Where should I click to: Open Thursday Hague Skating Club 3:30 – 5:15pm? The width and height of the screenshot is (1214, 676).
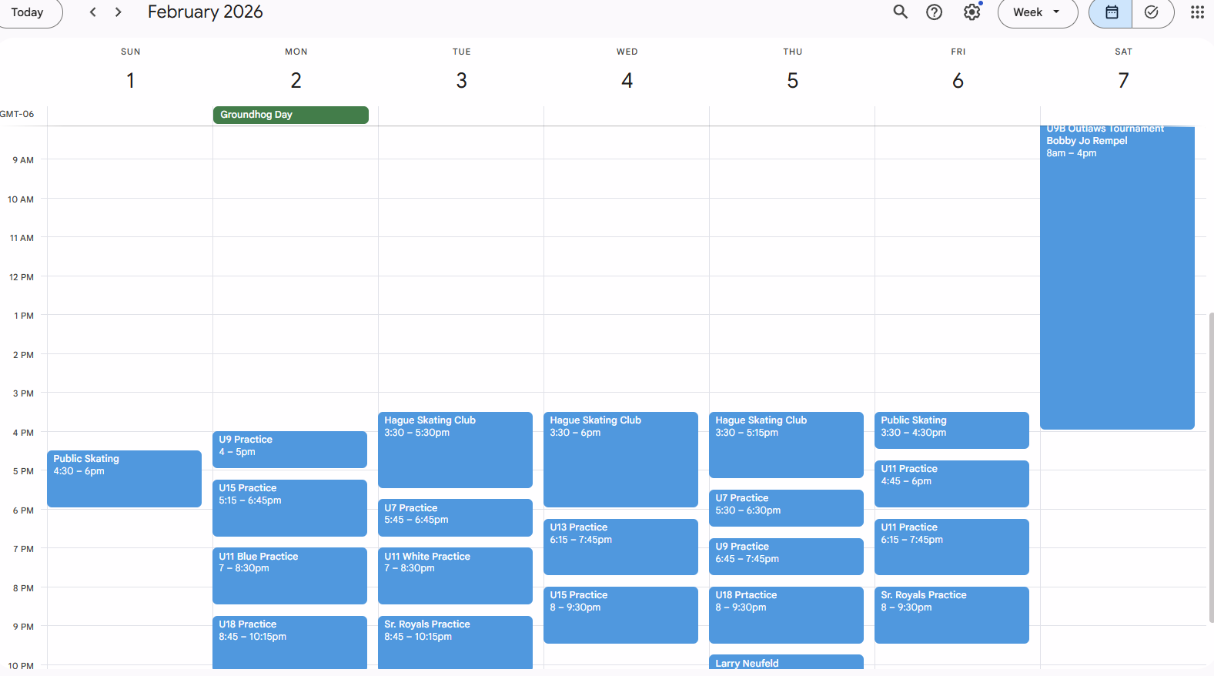pos(786,445)
